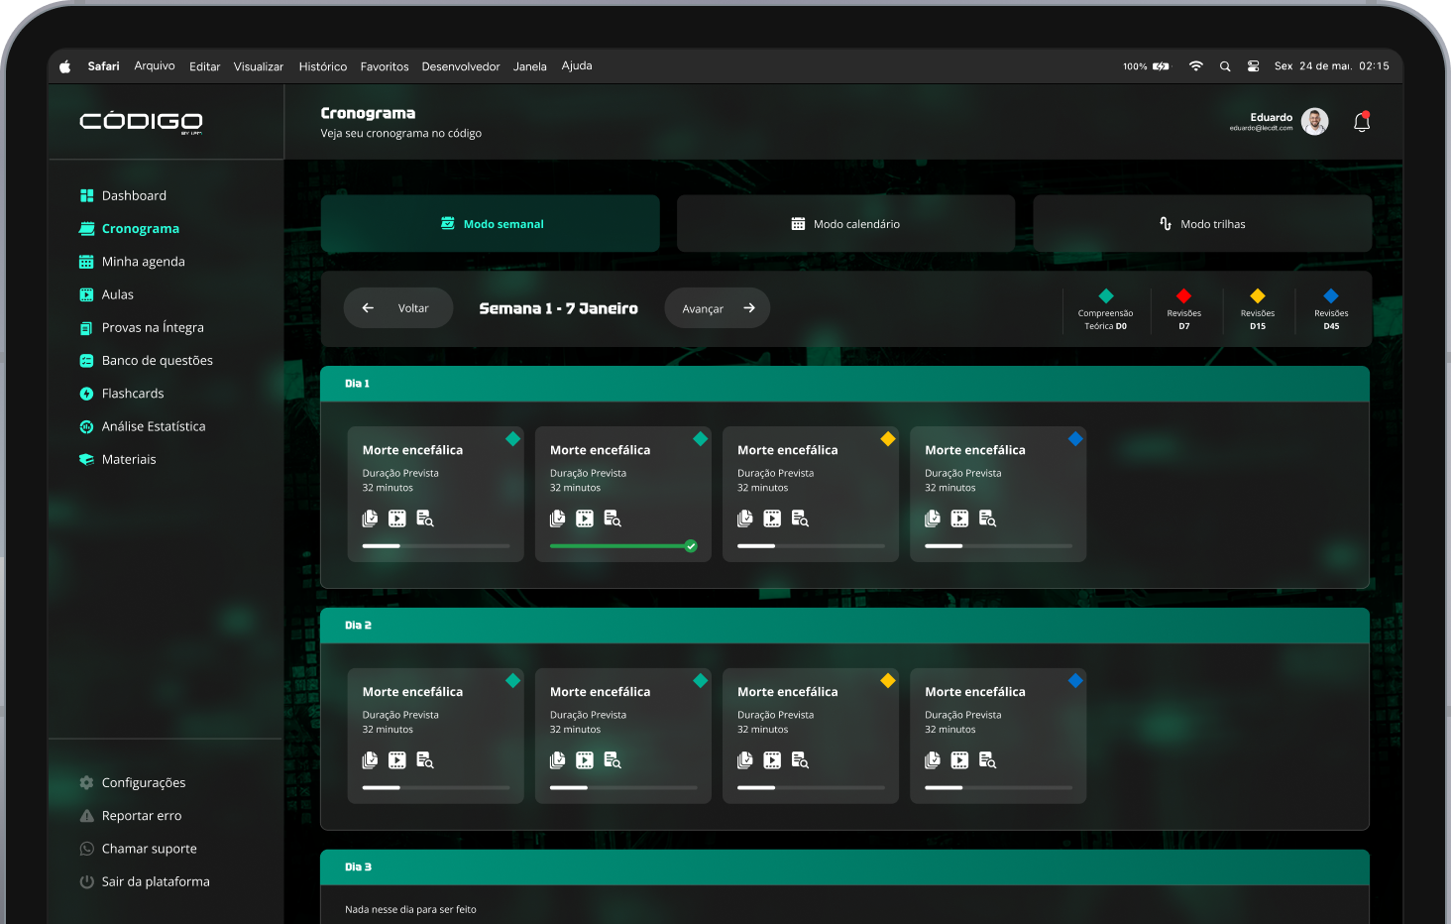Click the red Revisões D7 legend diamond
The height and width of the screenshot is (924, 1451).
pos(1183,296)
